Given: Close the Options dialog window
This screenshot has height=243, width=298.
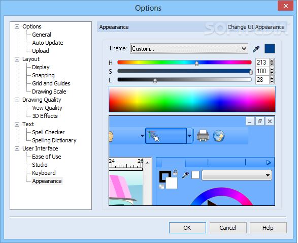Looking at the screenshot, I should click(x=285, y=6).
